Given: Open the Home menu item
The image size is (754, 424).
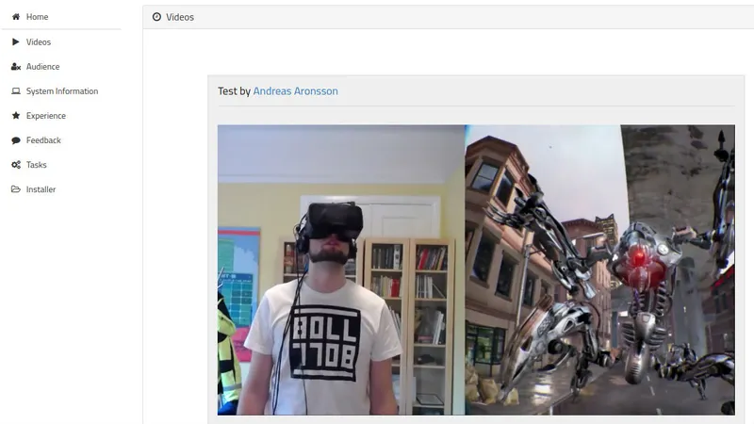Looking at the screenshot, I should click(37, 17).
